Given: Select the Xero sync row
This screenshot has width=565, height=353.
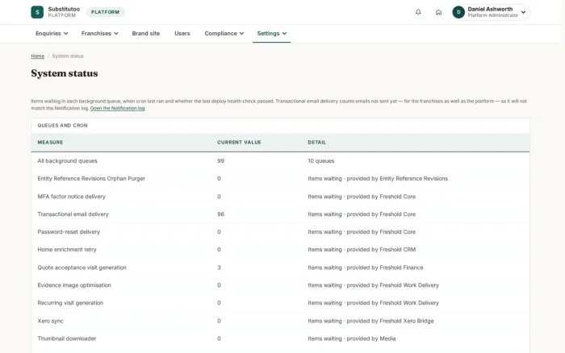Looking at the screenshot, I should (280, 321).
